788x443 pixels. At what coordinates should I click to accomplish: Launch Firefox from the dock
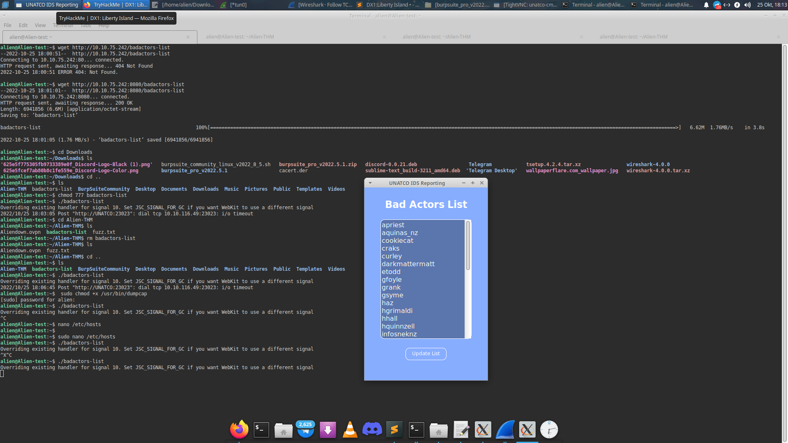click(239, 429)
